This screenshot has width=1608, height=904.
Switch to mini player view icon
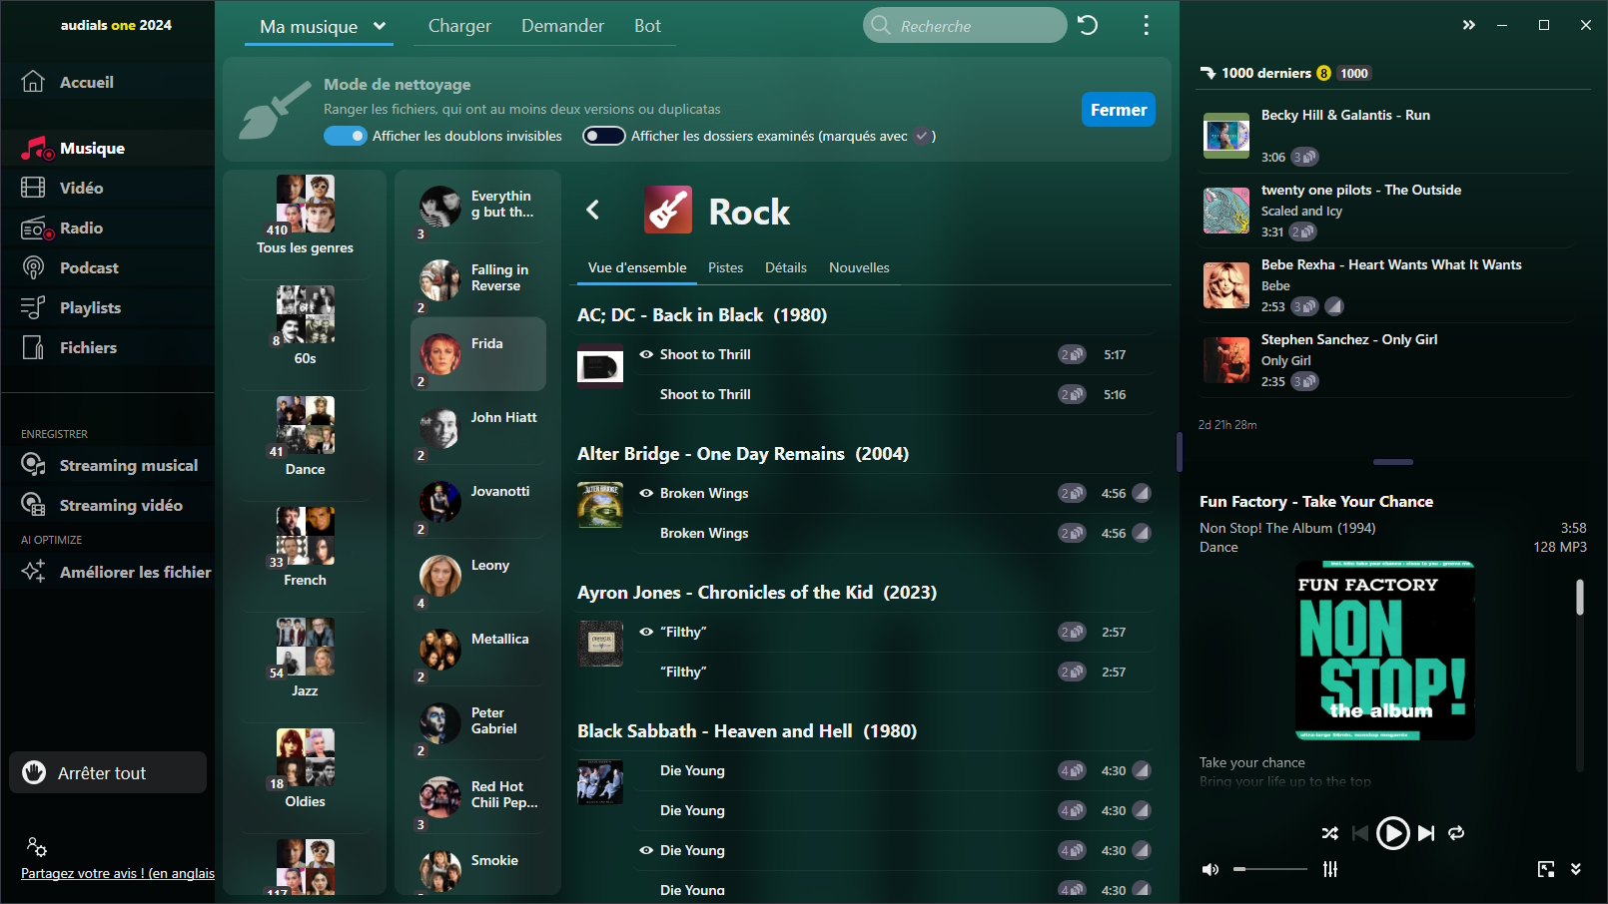[1546, 869]
